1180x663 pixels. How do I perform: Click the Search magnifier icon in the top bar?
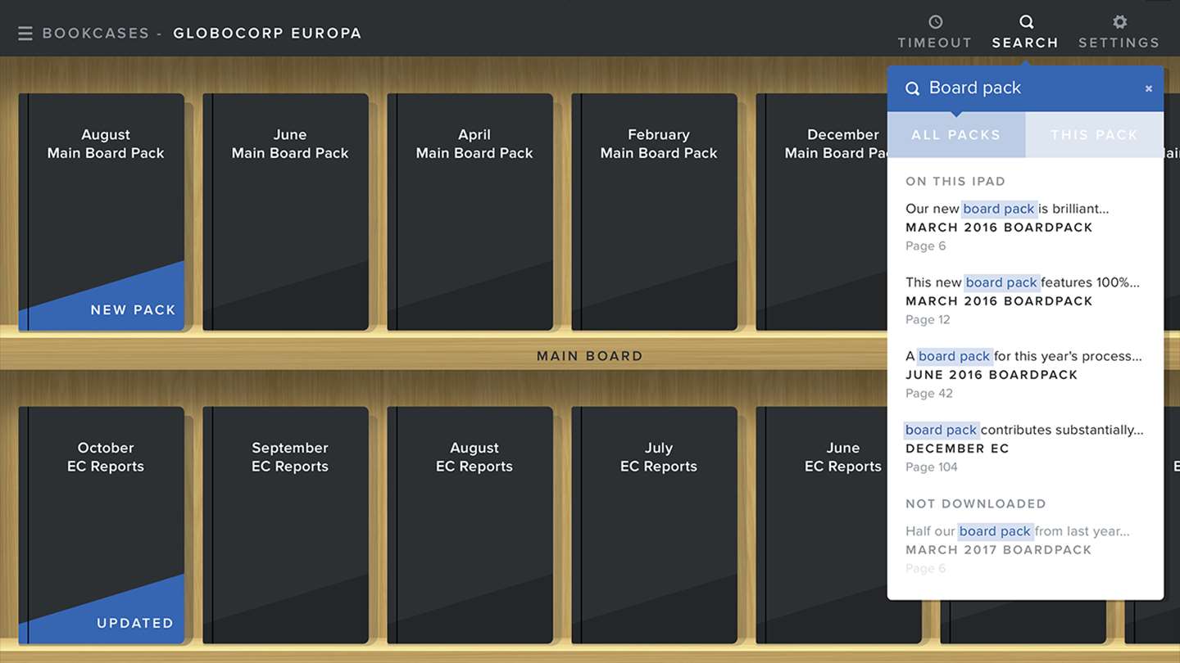[x=1026, y=22]
